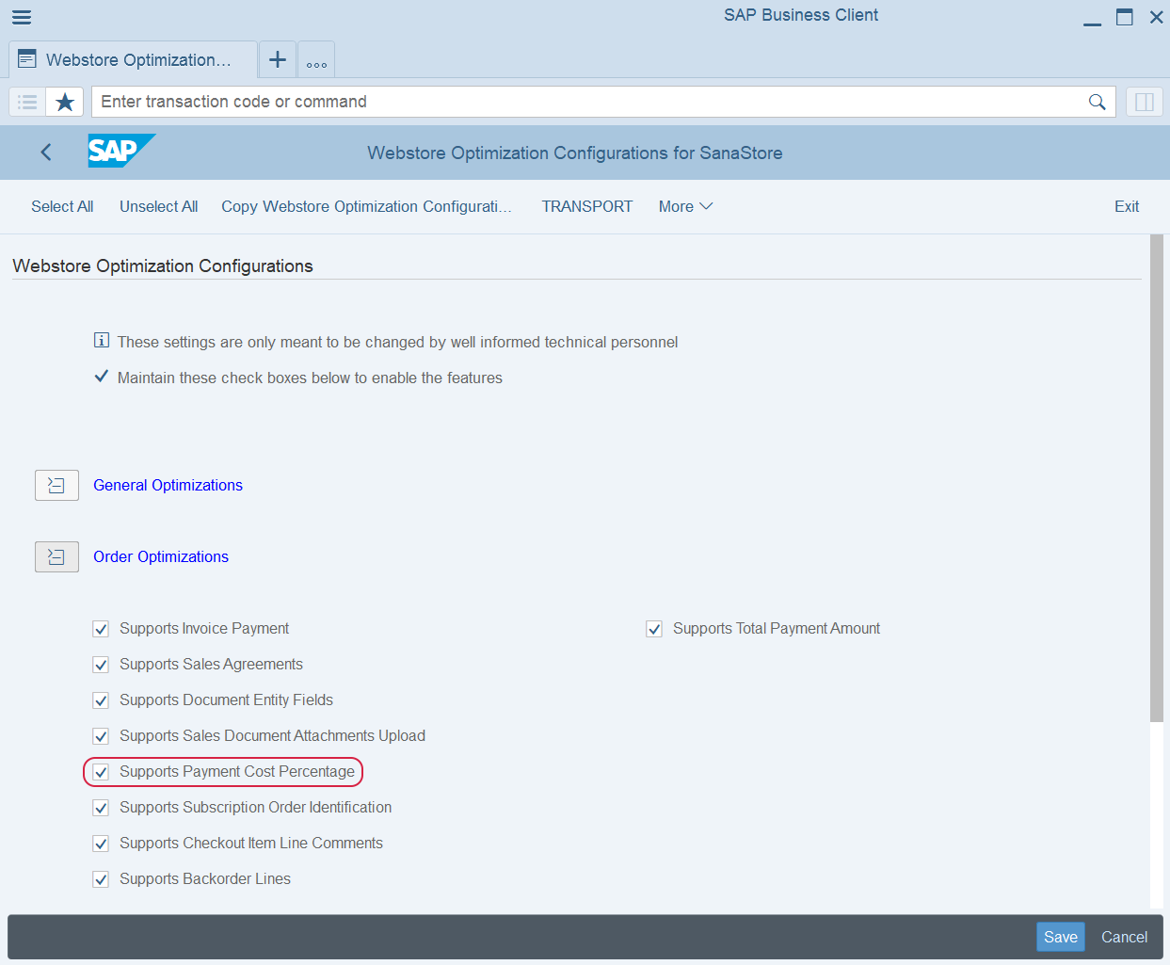Viewport: 1170px width, 965px height.
Task: Switch to Webstore Optimization tab
Action: tap(133, 59)
